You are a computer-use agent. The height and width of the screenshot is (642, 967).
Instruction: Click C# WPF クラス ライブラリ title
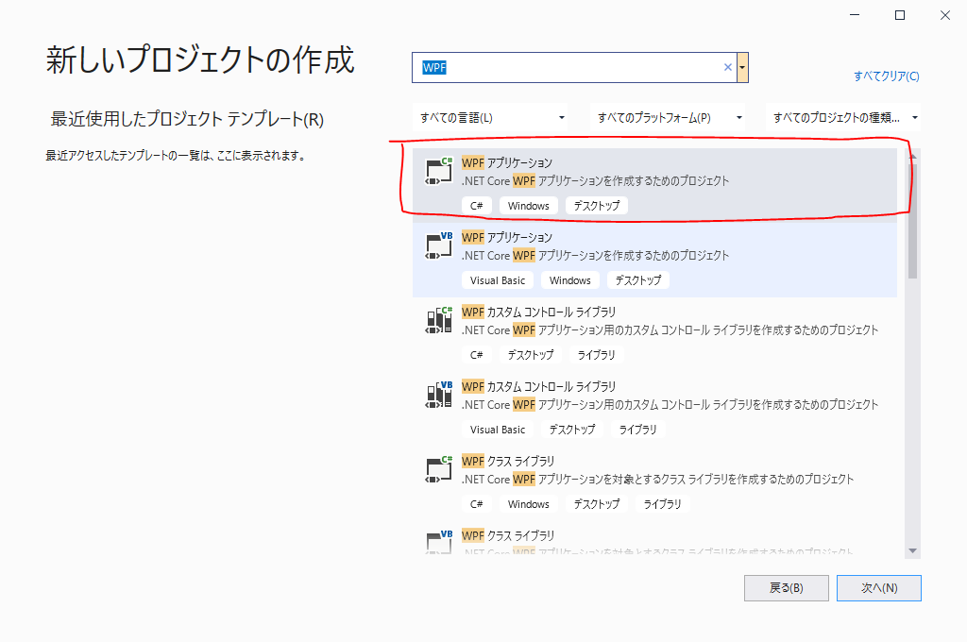pyautogui.click(x=507, y=462)
